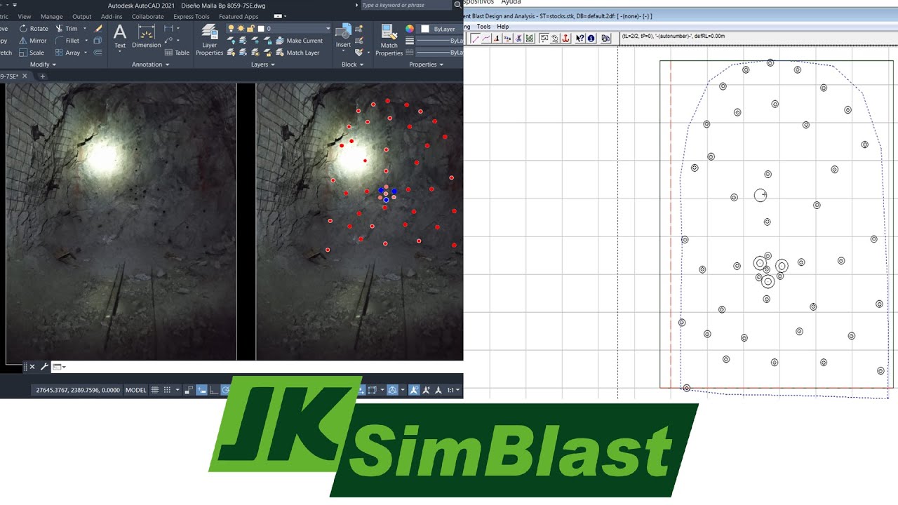Open the ByLayer color swatch dropdown
This screenshot has height=505, width=898.
pyautogui.click(x=440, y=29)
